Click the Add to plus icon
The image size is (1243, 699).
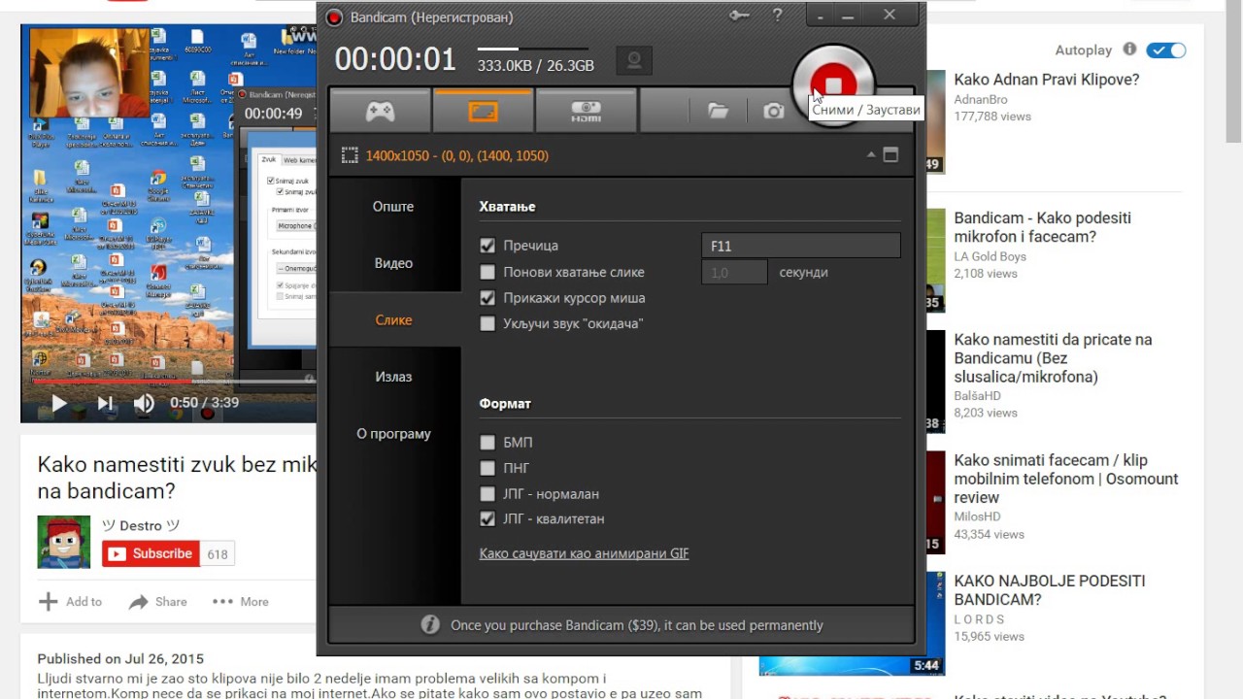click(x=48, y=602)
